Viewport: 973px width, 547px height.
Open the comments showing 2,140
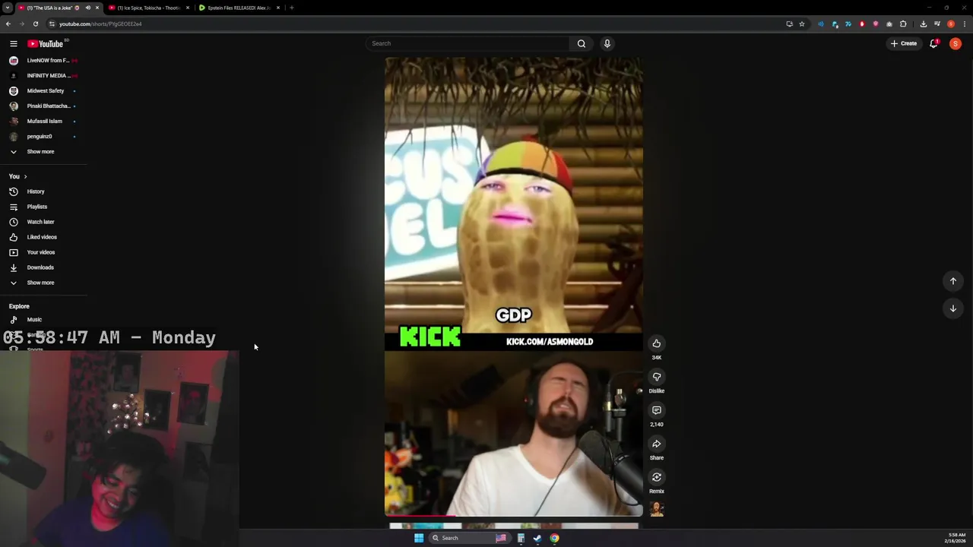click(x=657, y=410)
